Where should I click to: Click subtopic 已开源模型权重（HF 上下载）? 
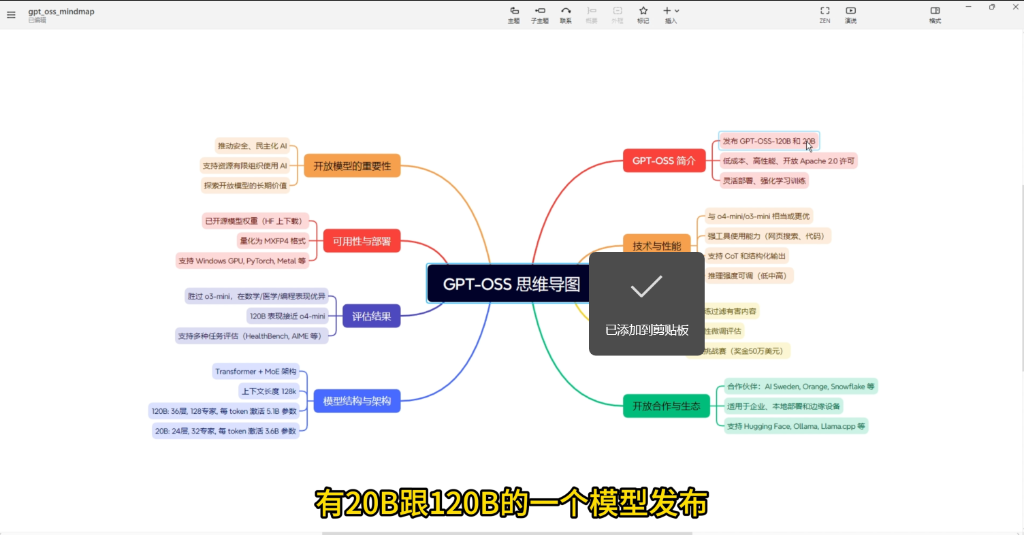click(255, 221)
